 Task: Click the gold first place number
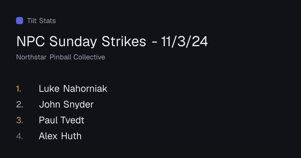[19, 89]
